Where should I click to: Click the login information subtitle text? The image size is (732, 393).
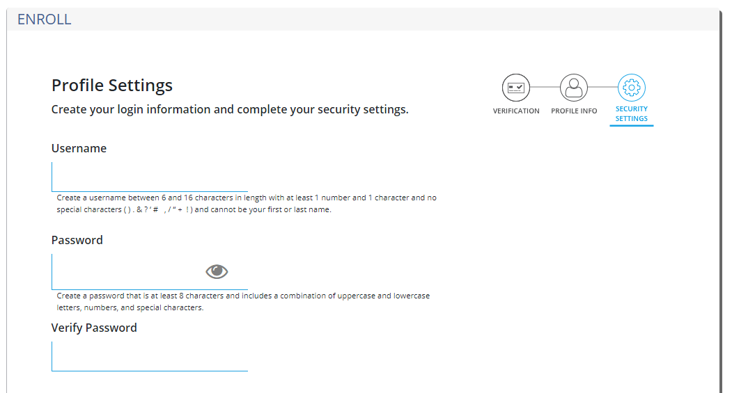pyautogui.click(x=230, y=110)
